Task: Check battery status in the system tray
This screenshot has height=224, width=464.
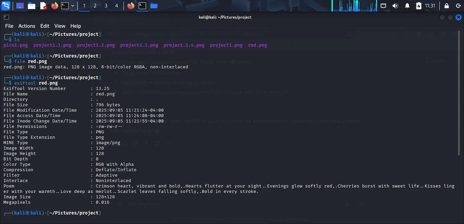Action: pos(419,5)
